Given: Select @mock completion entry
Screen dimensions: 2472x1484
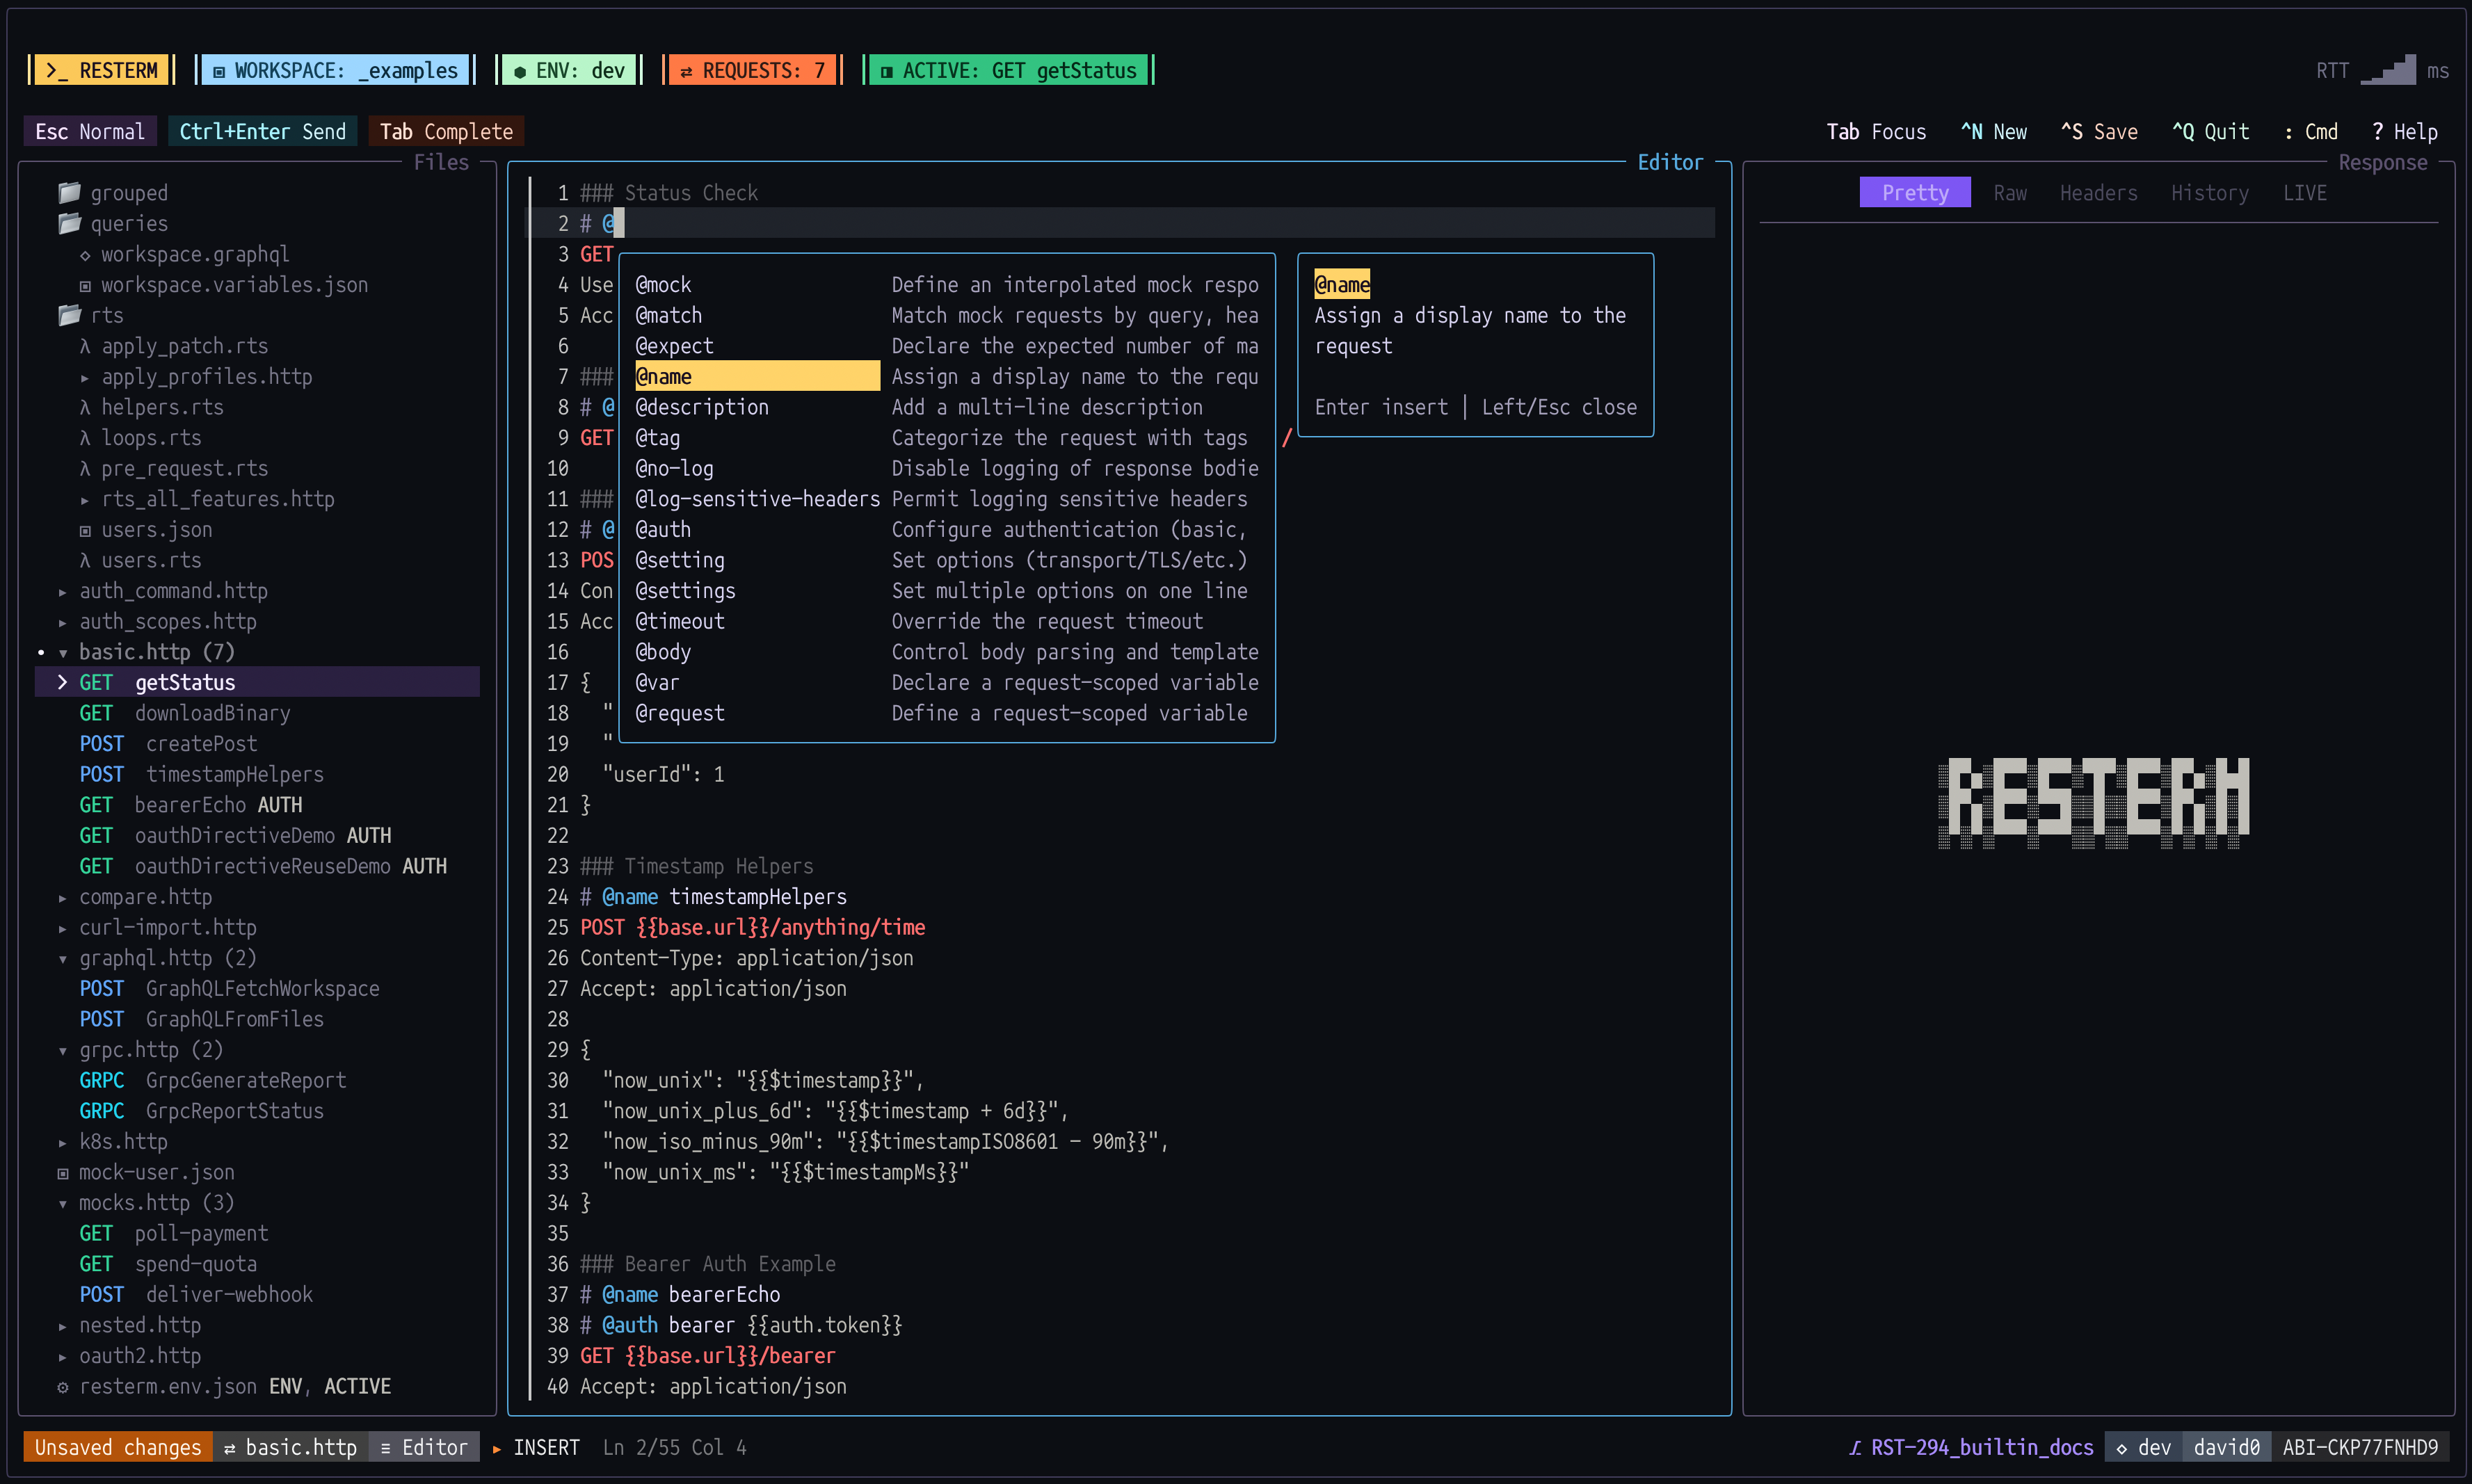Looking at the screenshot, I should pos(947,285).
